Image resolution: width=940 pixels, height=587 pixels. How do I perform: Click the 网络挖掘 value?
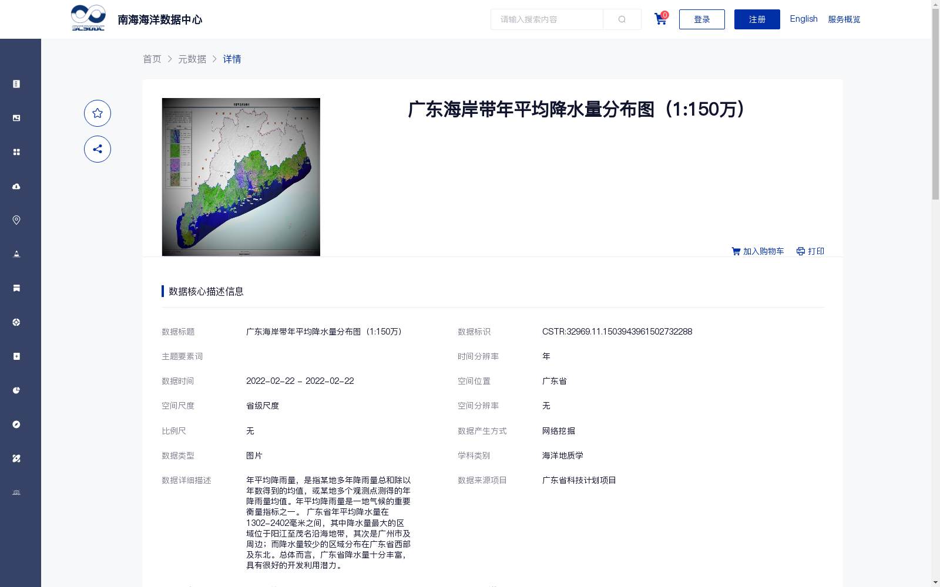click(559, 431)
